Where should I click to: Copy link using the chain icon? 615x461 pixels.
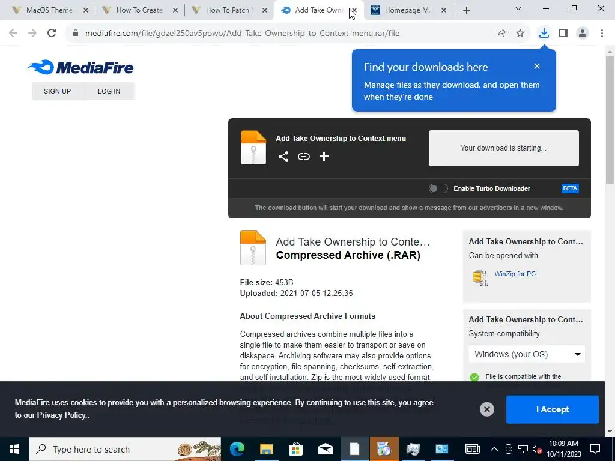click(x=303, y=157)
